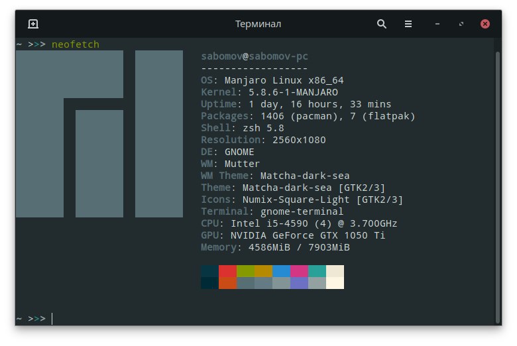Click the mustard yellow color block
This screenshot has height=346, width=517.
pos(263,271)
